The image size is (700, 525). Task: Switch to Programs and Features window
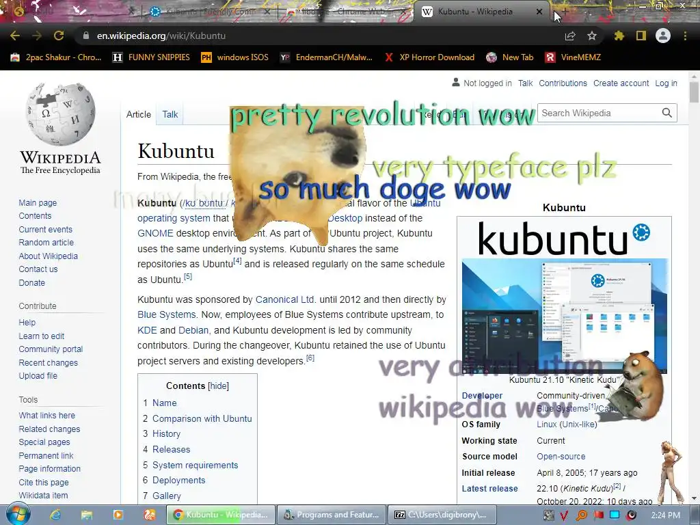tap(332, 515)
